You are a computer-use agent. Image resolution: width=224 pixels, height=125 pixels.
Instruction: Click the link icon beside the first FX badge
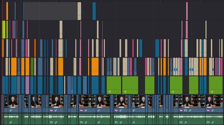tap(56, 110)
